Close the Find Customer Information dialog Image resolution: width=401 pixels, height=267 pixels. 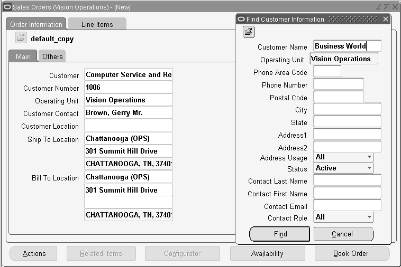[386, 19]
